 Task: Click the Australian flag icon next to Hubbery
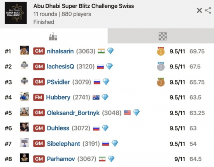tap(96, 97)
